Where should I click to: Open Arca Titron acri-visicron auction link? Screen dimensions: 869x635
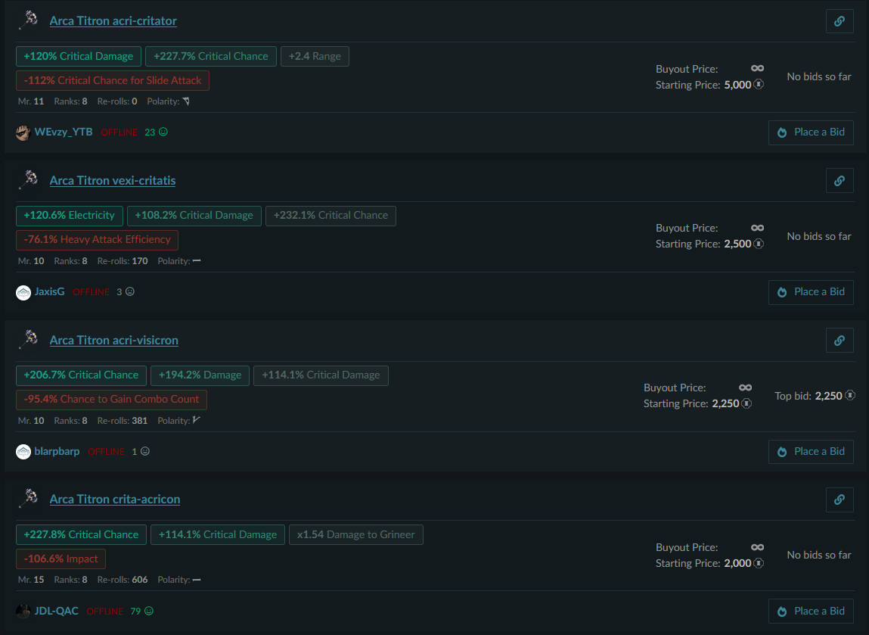click(x=113, y=340)
